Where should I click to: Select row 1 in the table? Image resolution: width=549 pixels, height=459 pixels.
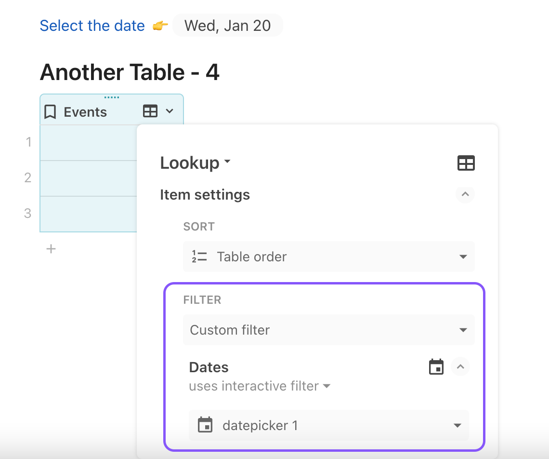[28, 142]
